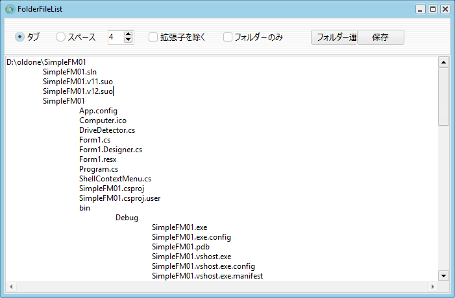The image size is (455, 298).
Task: Click the 保存 save button
Action: [380, 37]
